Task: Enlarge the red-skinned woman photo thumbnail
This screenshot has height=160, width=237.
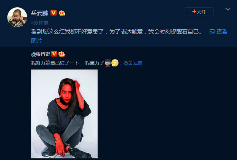Action: point(64,114)
